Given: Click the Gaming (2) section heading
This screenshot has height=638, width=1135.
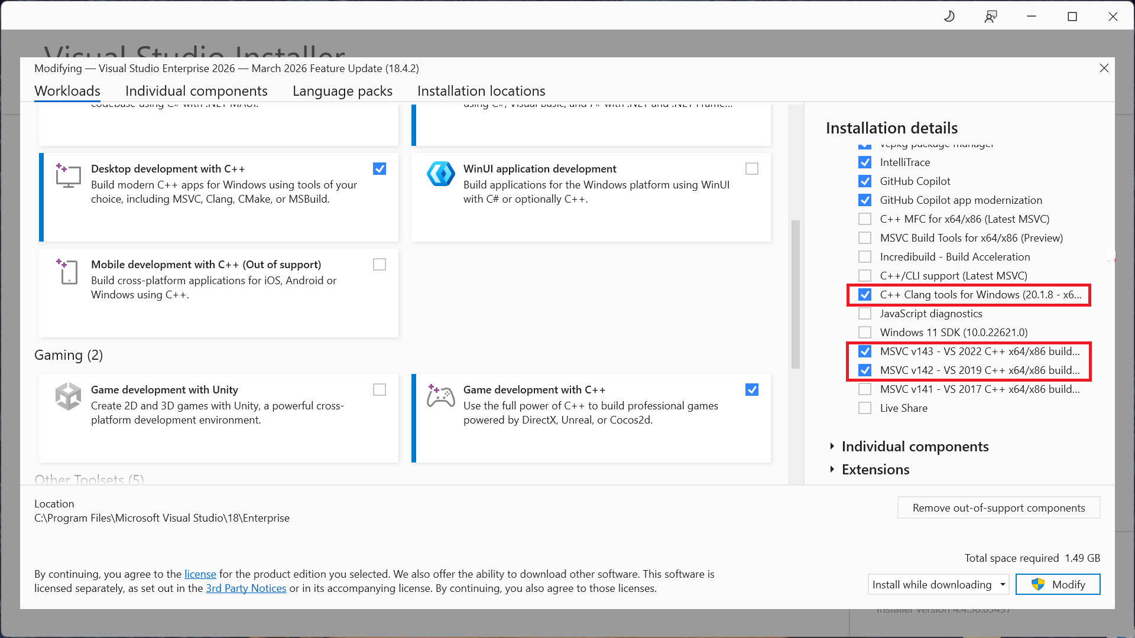Looking at the screenshot, I should pyautogui.click(x=69, y=355).
